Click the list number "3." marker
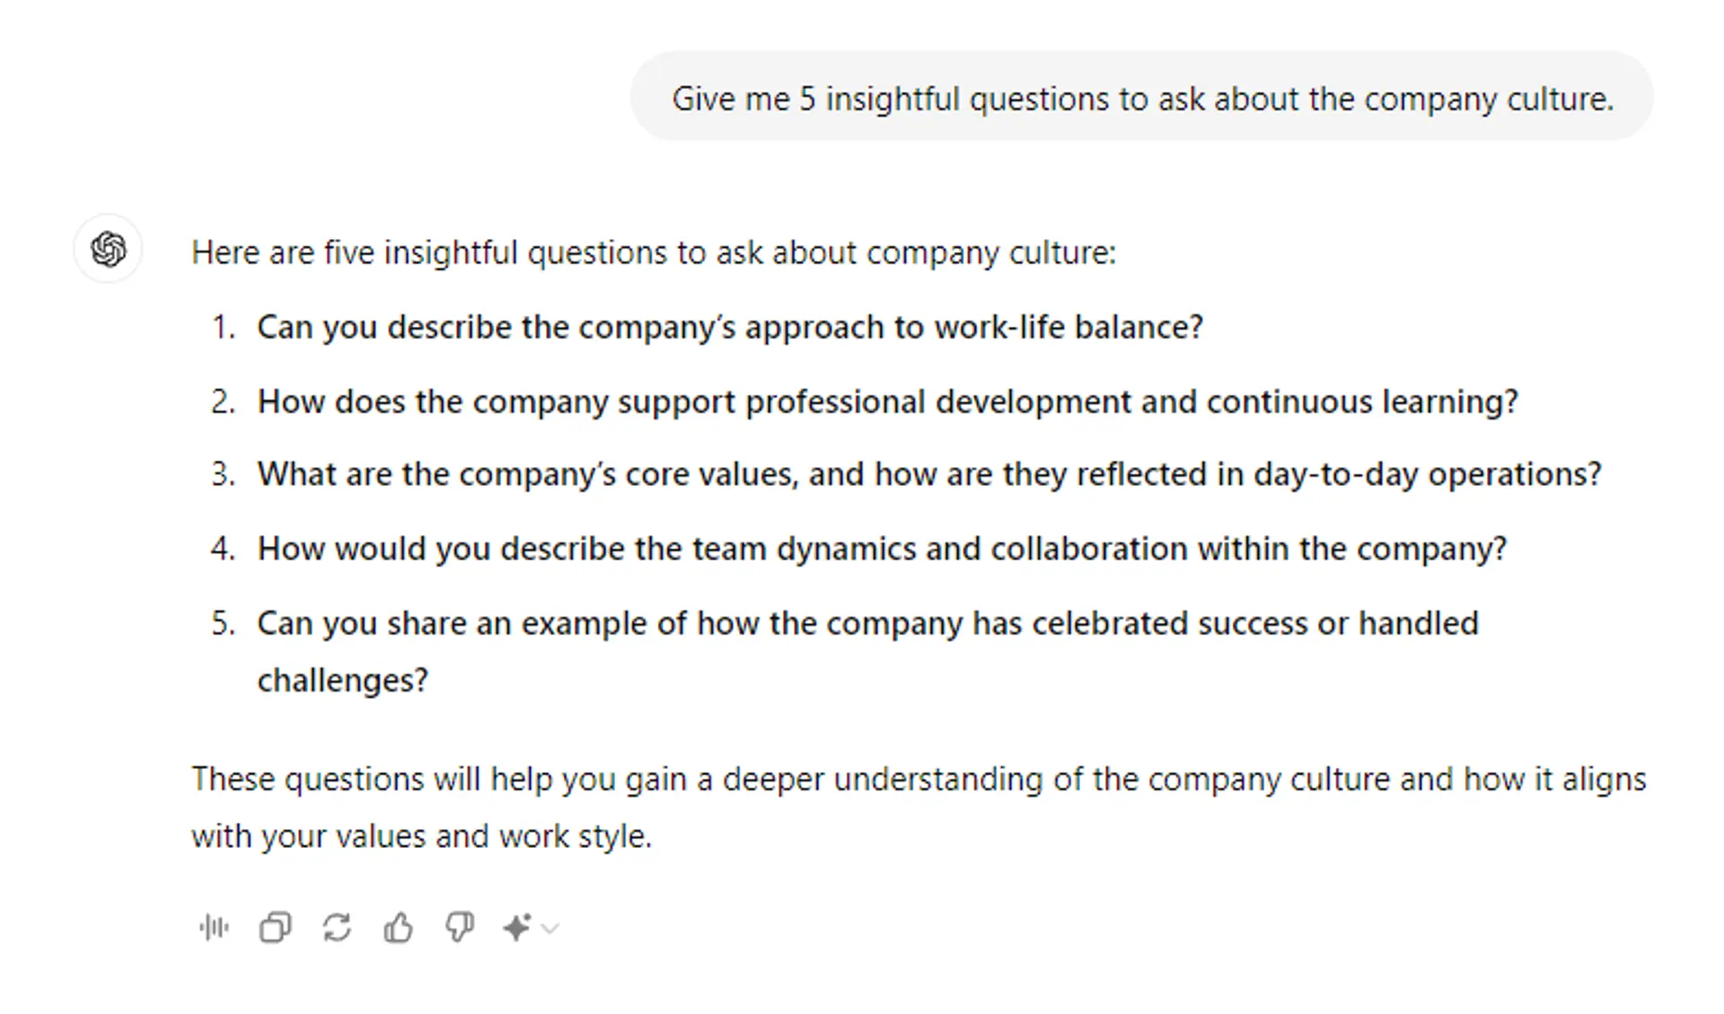Image resolution: width=1724 pixels, height=1014 pixels. [x=224, y=474]
